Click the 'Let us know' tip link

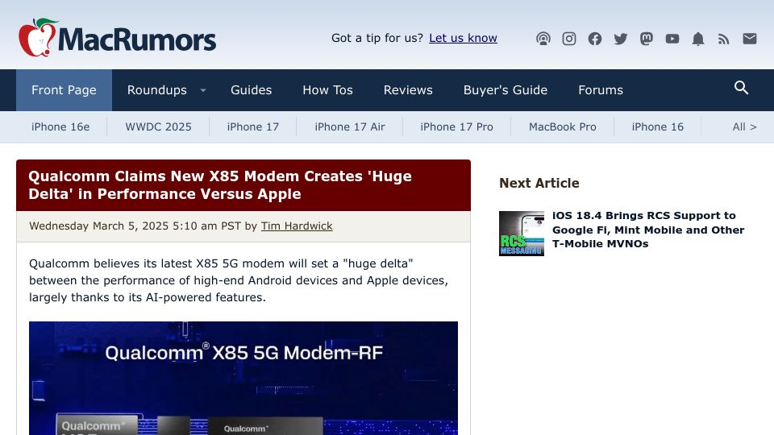click(463, 38)
